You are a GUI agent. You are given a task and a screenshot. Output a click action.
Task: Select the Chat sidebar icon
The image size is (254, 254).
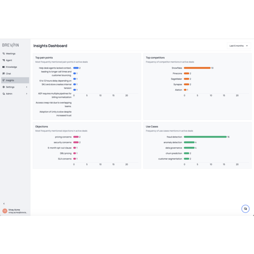click(x=4, y=74)
